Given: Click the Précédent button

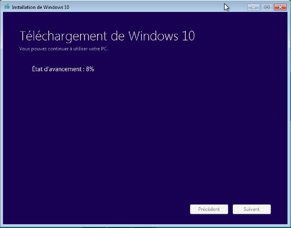Looking at the screenshot, I should pos(209,209).
